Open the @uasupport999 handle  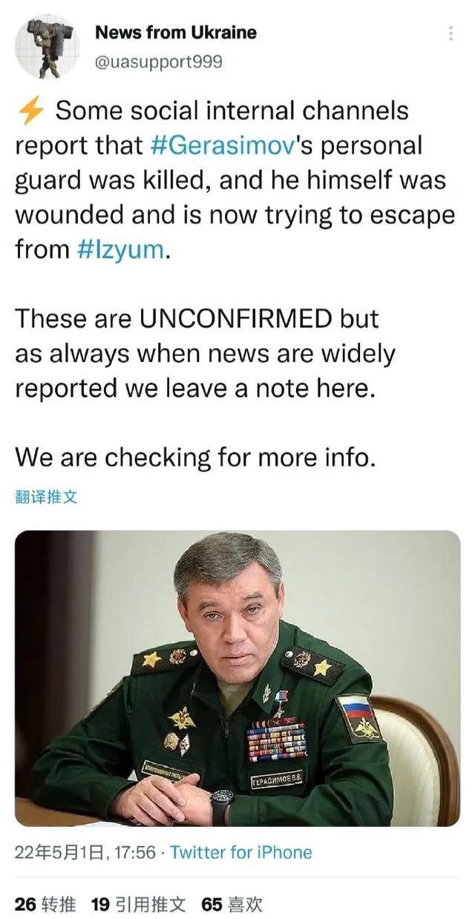(x=158, y=62)
